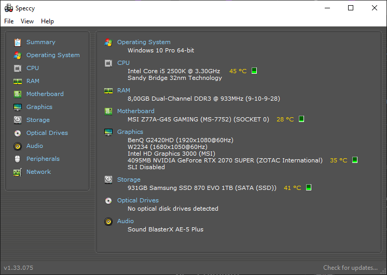Click the disc icon beside Optical Drives heading
Screen dimensions: 387x275
[108, 201]
